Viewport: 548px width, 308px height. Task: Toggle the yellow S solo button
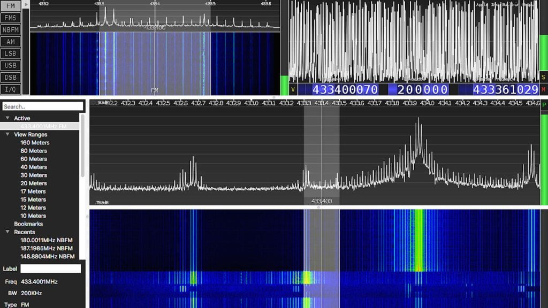pos(544,78)
